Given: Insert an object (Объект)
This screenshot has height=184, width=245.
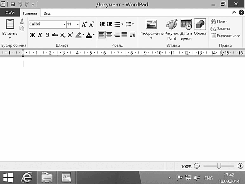Looking at the screenshot, I should [200, 27].
